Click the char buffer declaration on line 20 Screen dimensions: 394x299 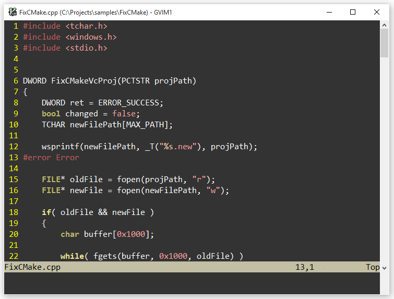107,234
